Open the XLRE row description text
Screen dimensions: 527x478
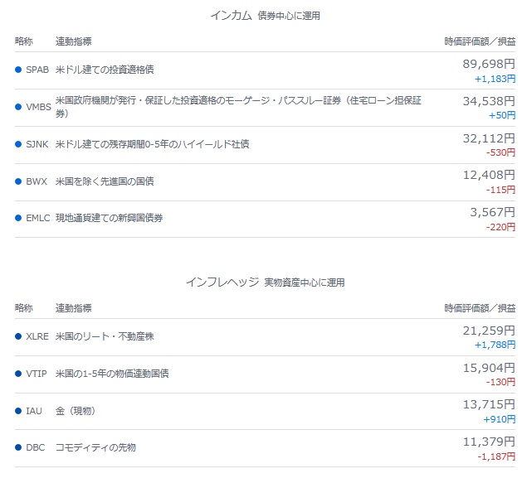point(105,336)
